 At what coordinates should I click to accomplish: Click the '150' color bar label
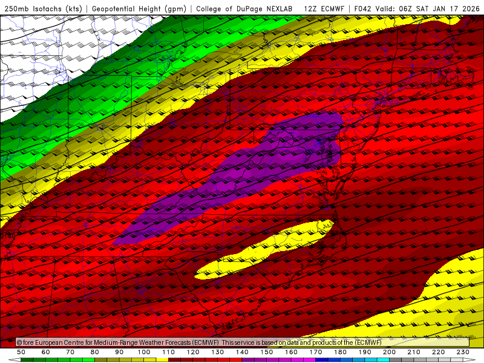(x=267, y=352)
